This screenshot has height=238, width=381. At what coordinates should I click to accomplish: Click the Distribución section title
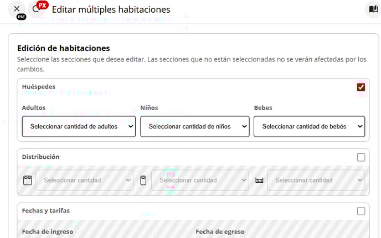point(40,157)
